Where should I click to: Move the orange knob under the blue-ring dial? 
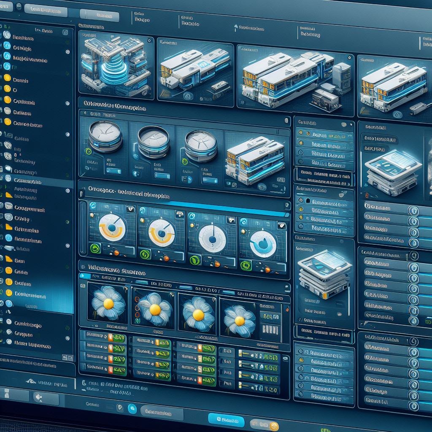tap(267, 270)
